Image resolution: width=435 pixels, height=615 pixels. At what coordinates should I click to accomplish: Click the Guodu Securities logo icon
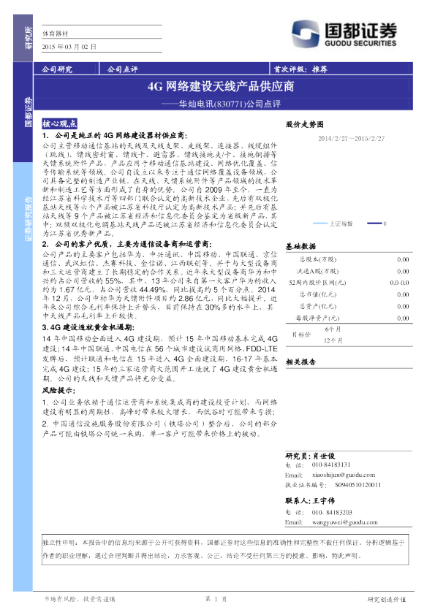point(305,34)
